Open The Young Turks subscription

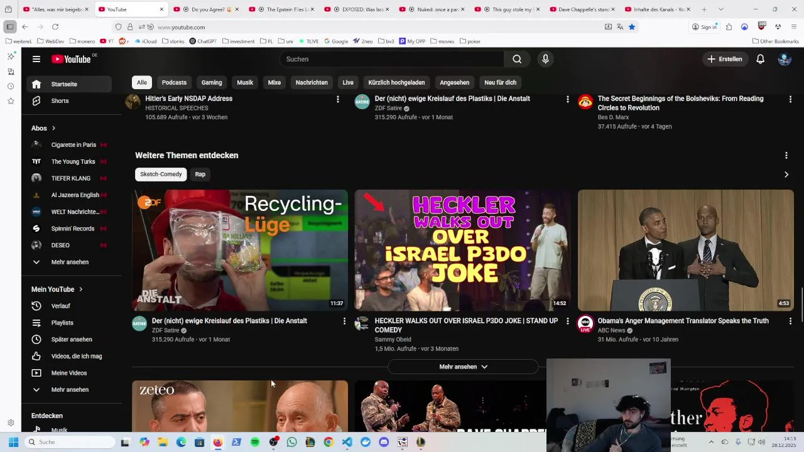coord(69,161)
